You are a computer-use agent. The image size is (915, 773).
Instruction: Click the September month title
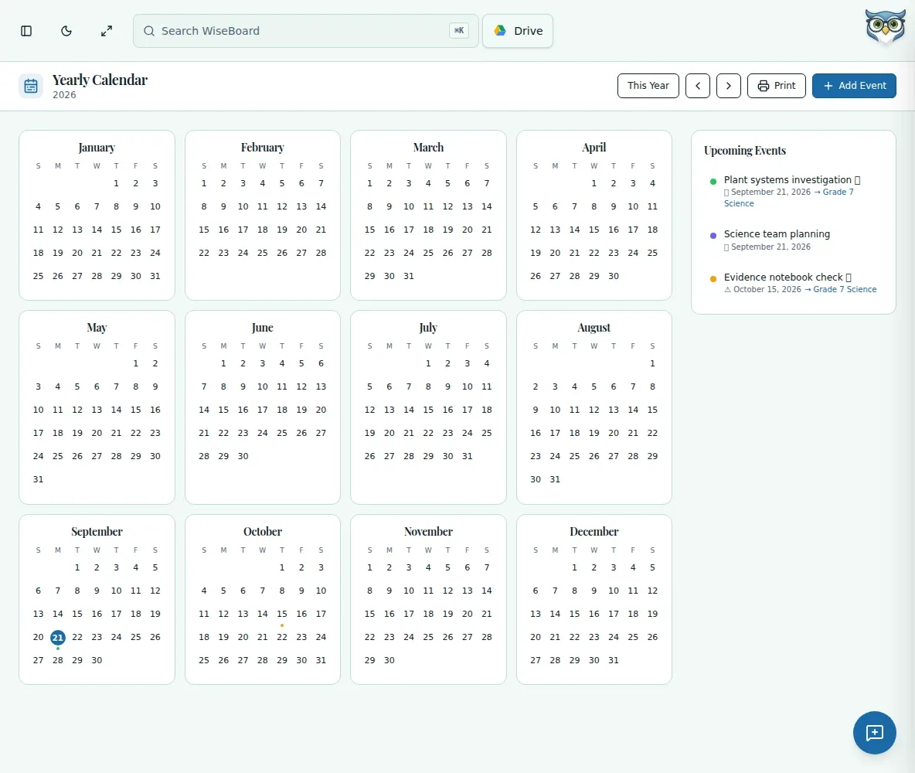point(97,532)
